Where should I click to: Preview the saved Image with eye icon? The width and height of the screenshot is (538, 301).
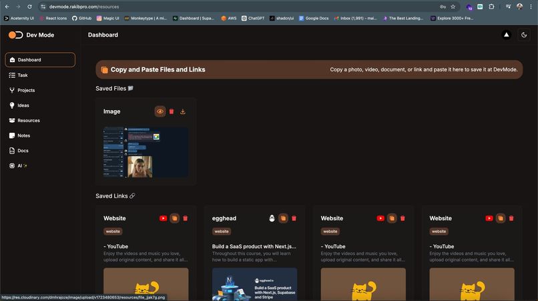[x=160, y=111]
